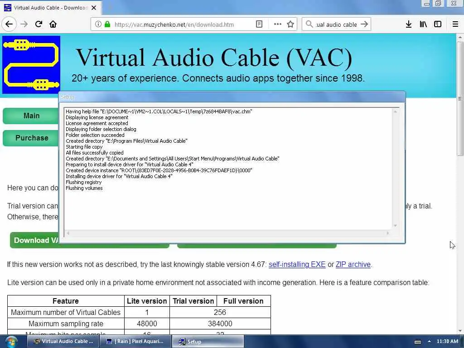This screenshot has height=348, width=464.
Task: Bookmark this page with the star
Action: [290, 24]
